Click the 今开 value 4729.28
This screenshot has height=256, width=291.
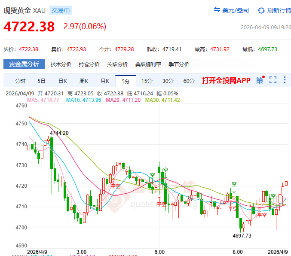(x=124, y=49)
